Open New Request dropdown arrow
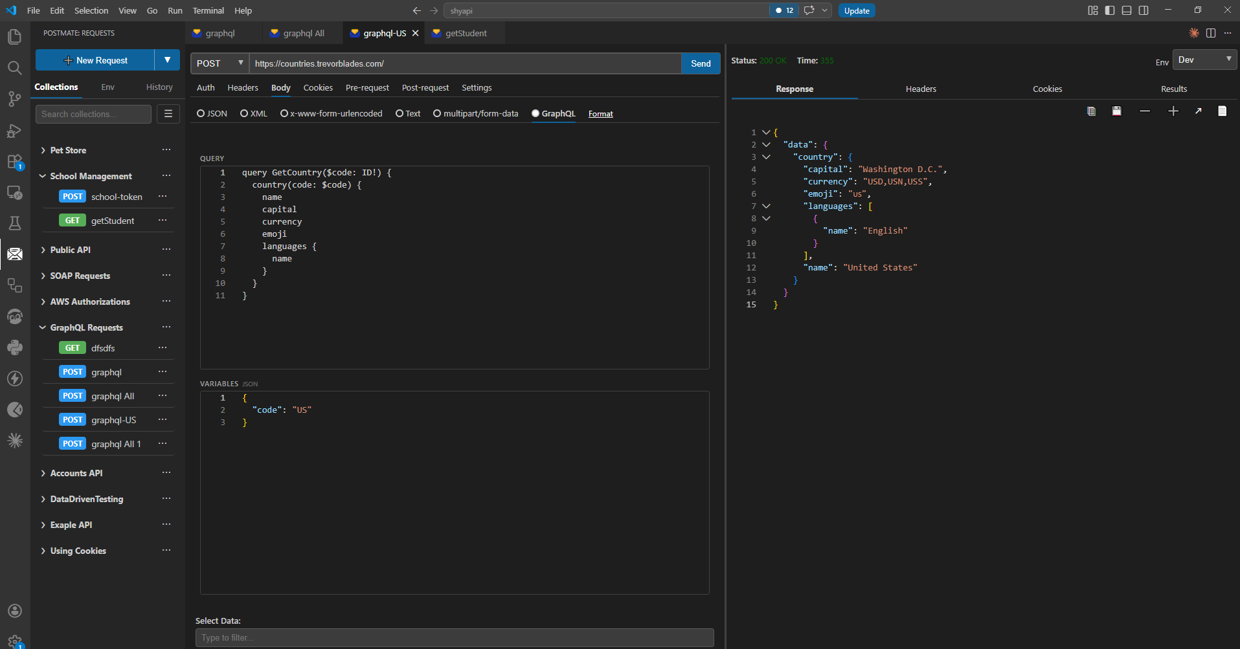 167,60
